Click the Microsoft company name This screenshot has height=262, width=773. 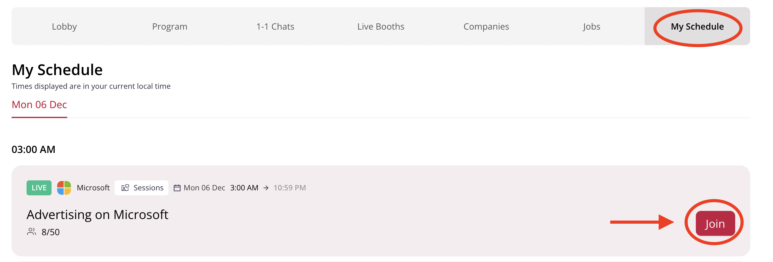[x=93, y=188]
